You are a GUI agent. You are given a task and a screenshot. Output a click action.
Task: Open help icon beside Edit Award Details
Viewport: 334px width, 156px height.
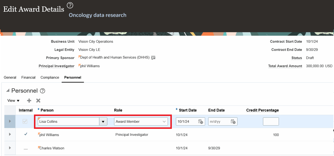click(70, 5)
